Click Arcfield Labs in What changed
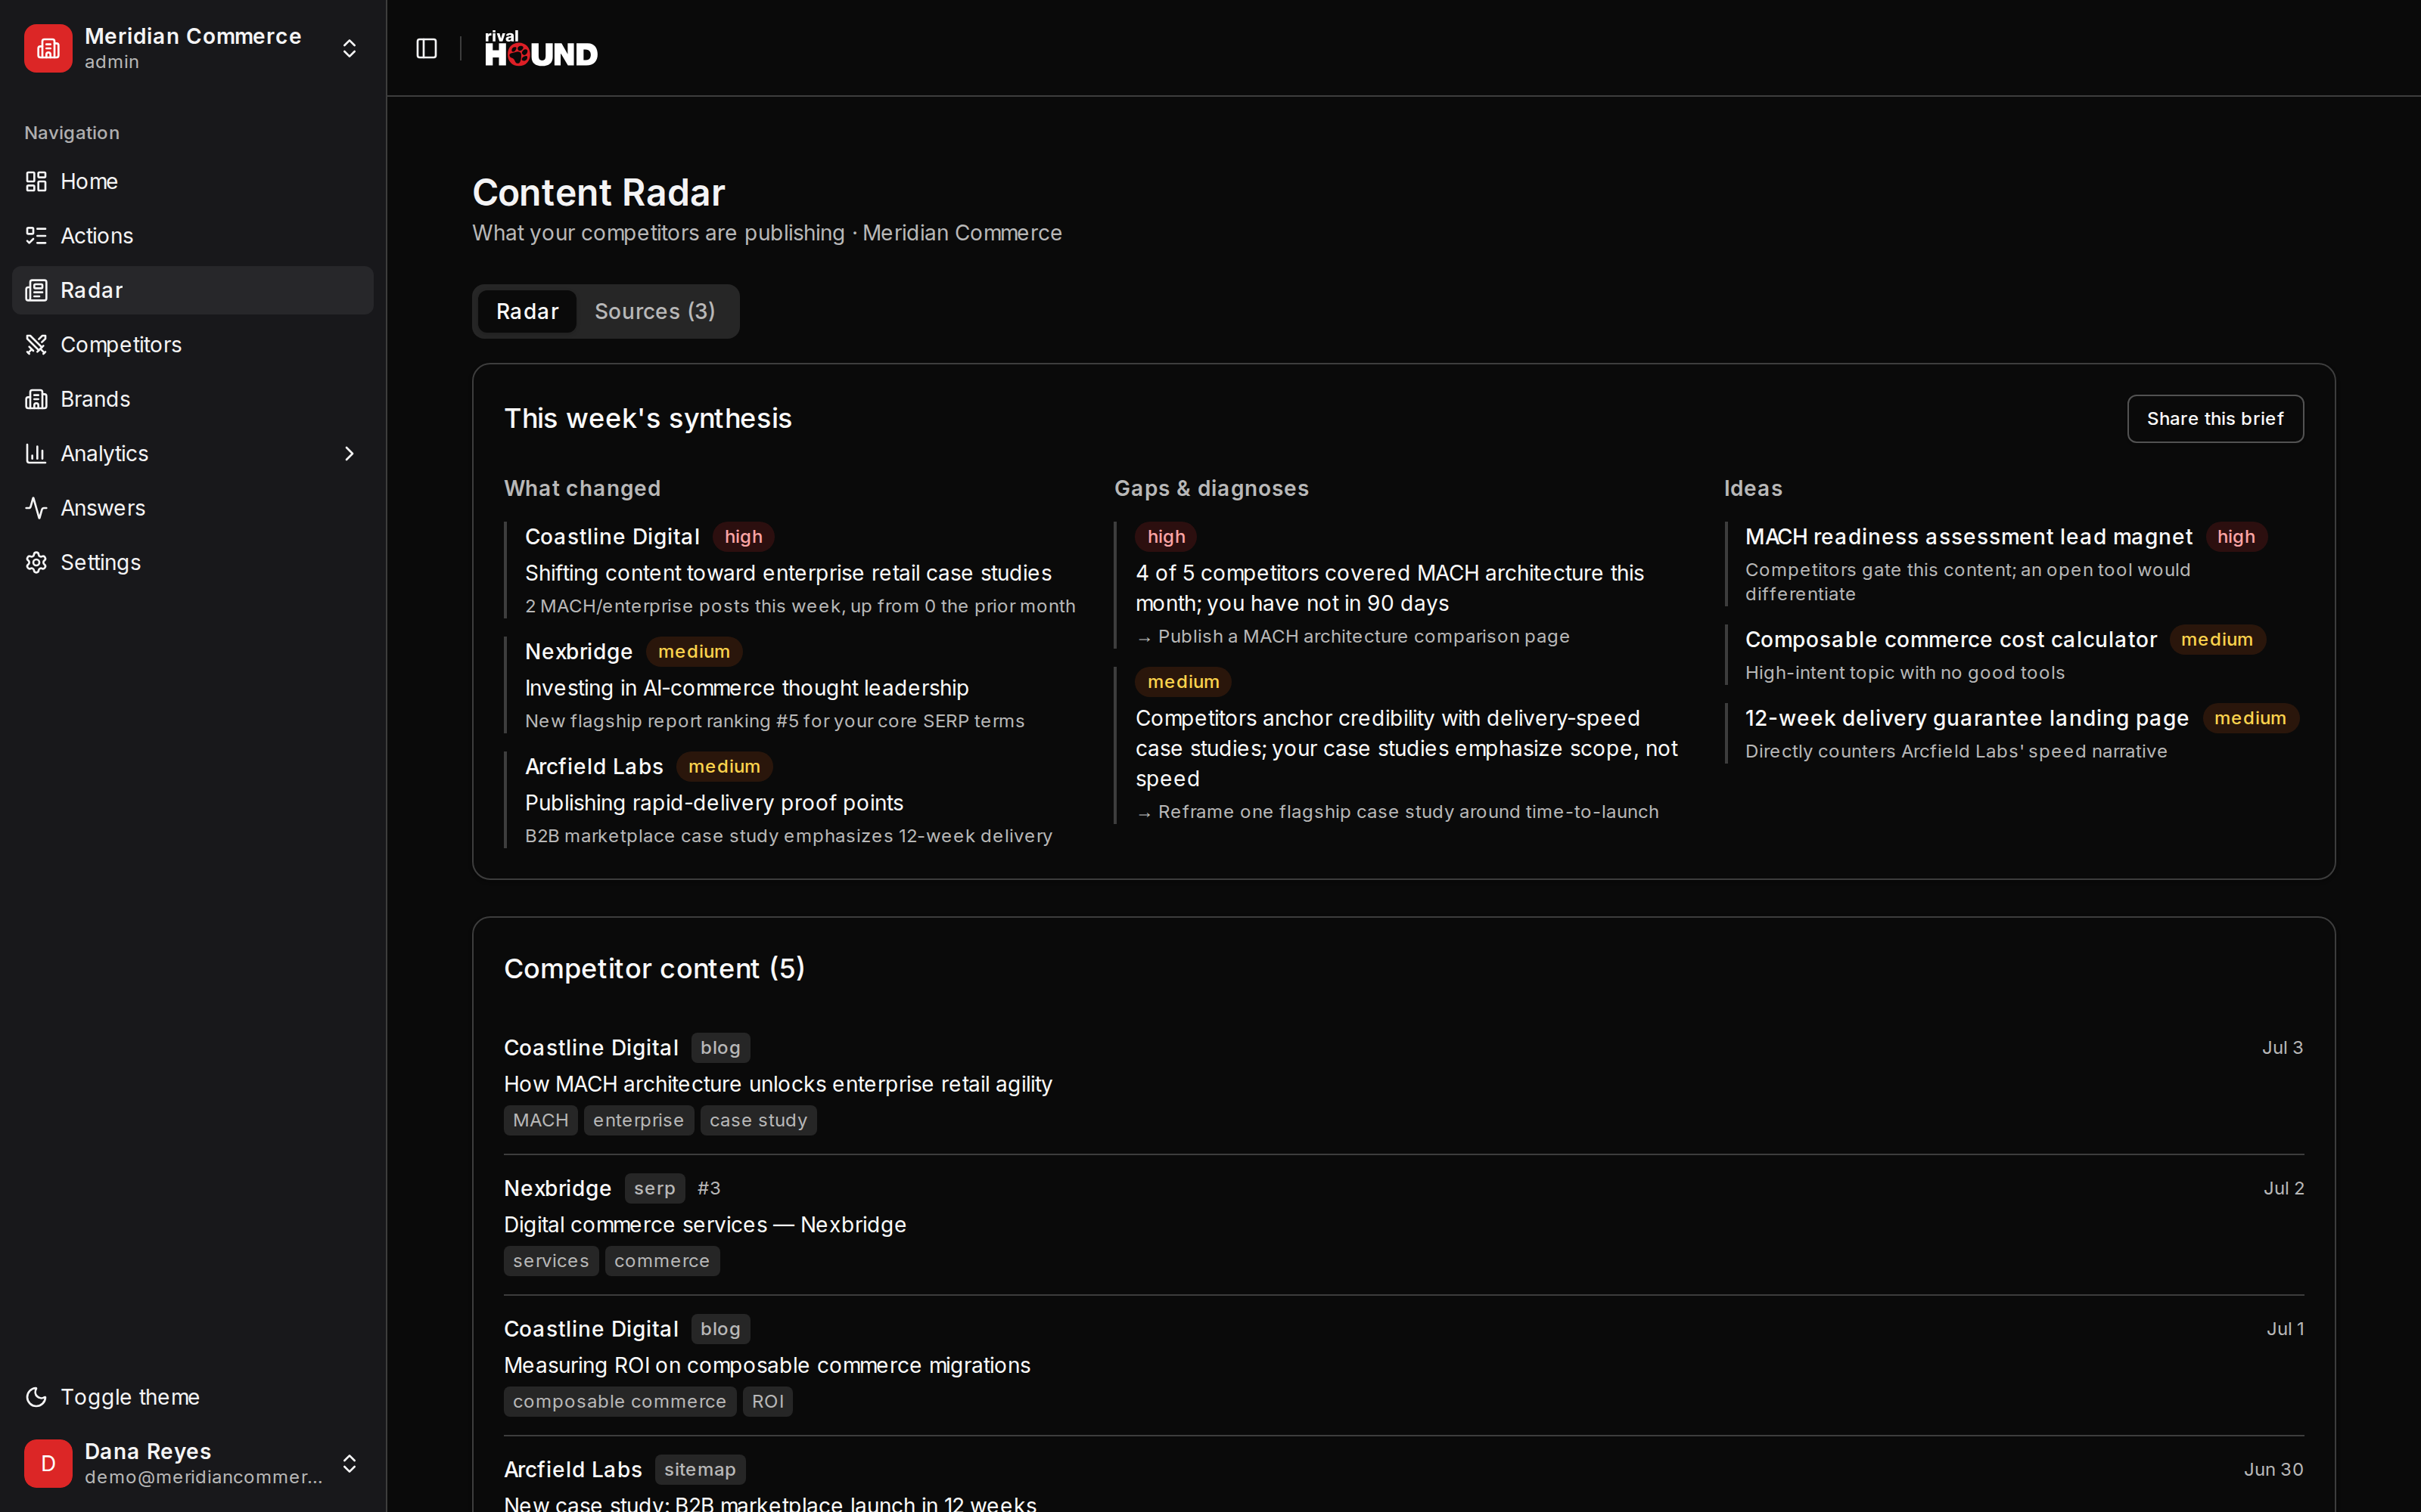This screenshot has height=1512, width=2421. click(x=594, y=766)
